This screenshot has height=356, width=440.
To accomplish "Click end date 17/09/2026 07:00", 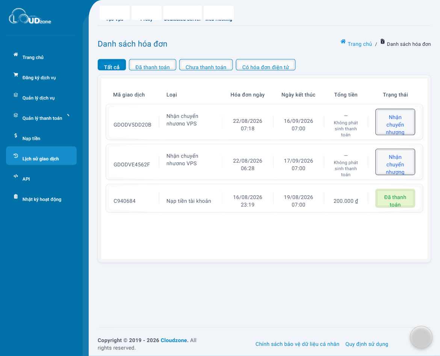I will pos(298,165).
